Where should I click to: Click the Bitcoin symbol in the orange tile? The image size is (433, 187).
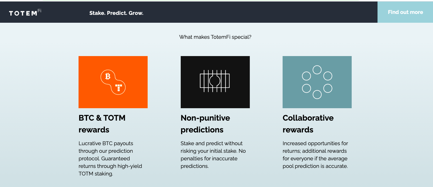click(x=108, y=77)
